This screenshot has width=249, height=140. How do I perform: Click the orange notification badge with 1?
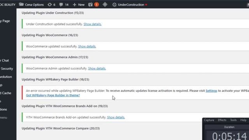tap(96, 5)
